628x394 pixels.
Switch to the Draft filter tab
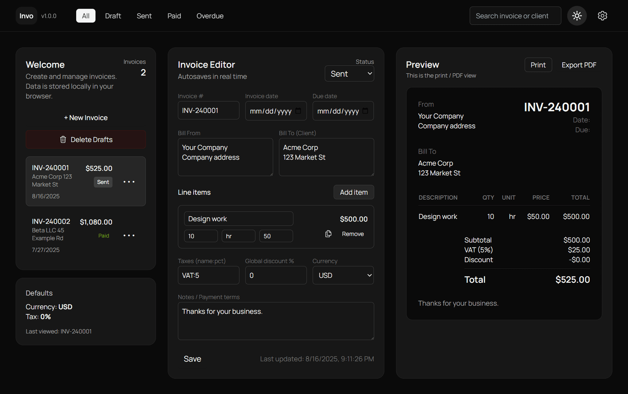(113, 16)
